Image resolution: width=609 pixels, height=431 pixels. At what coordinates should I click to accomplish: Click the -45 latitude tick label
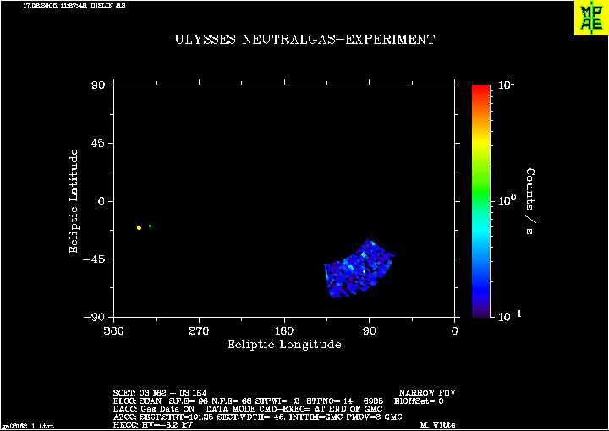(x=95, y=259)
